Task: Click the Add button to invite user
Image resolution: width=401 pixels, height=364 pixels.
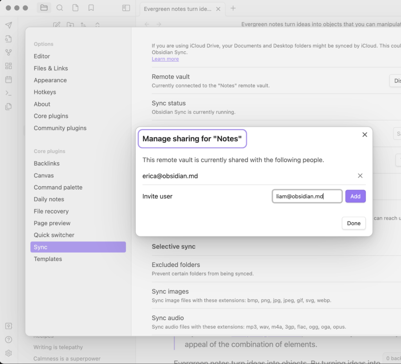Action: click(x=356, y=196)
